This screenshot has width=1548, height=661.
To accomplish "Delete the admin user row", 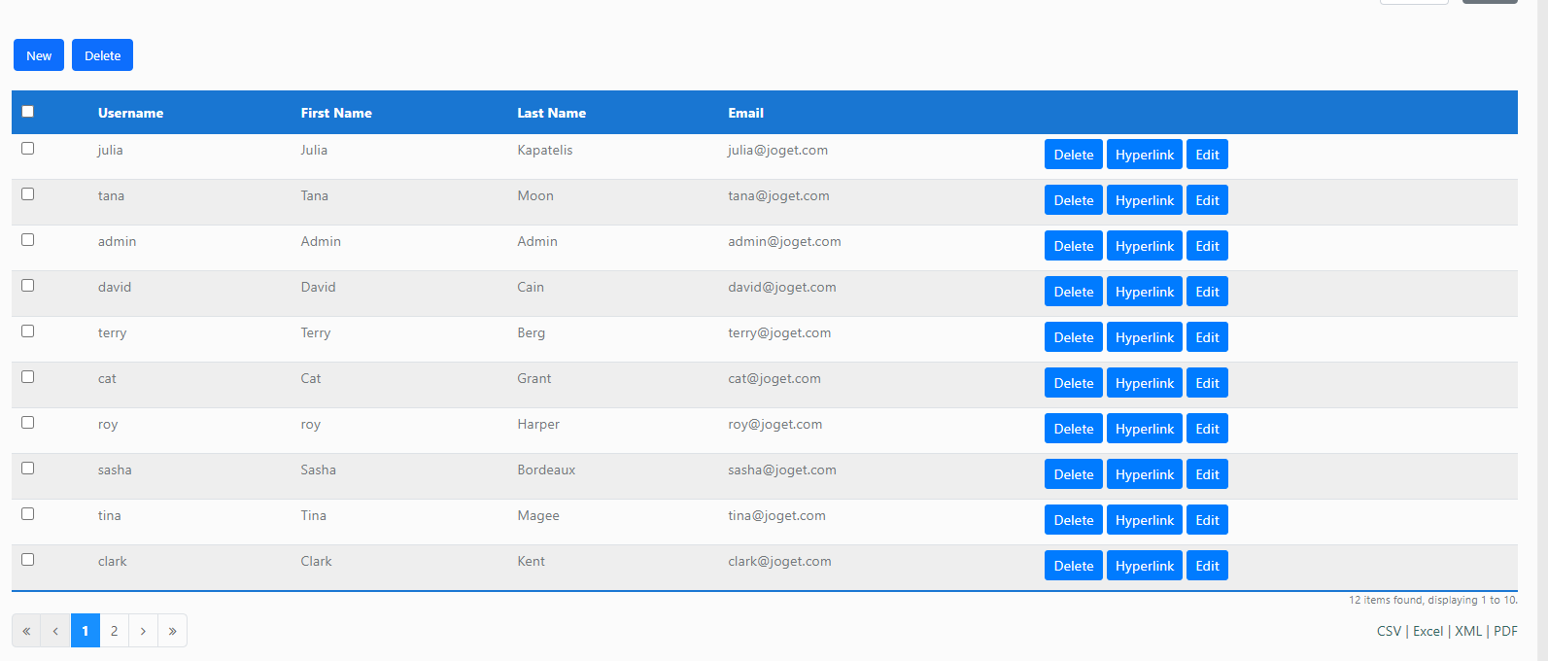I will [1073, 246].
